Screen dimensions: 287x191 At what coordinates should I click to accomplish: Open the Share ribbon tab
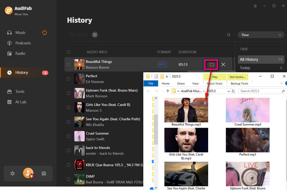(x=181, y=83)
